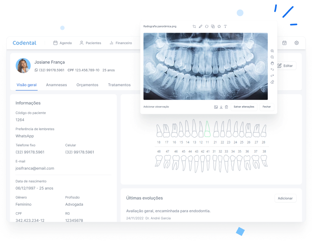
Task: Zoom out of the radiograph
Action: click(x=272, y=57)
